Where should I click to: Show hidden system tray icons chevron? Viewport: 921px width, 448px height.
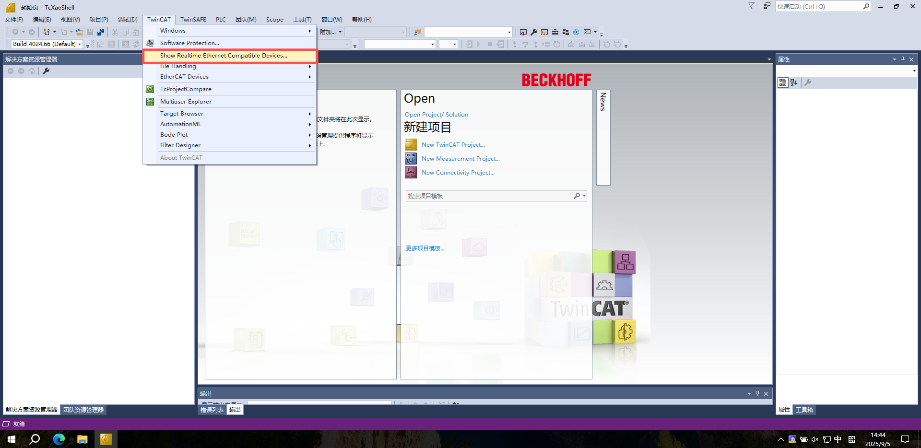point(780,439)
